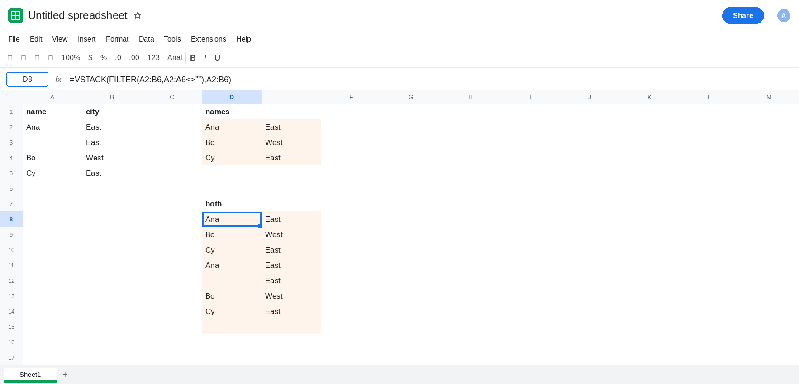
Task: Format as currency with $ button
Action: click(x=90, y=58)
